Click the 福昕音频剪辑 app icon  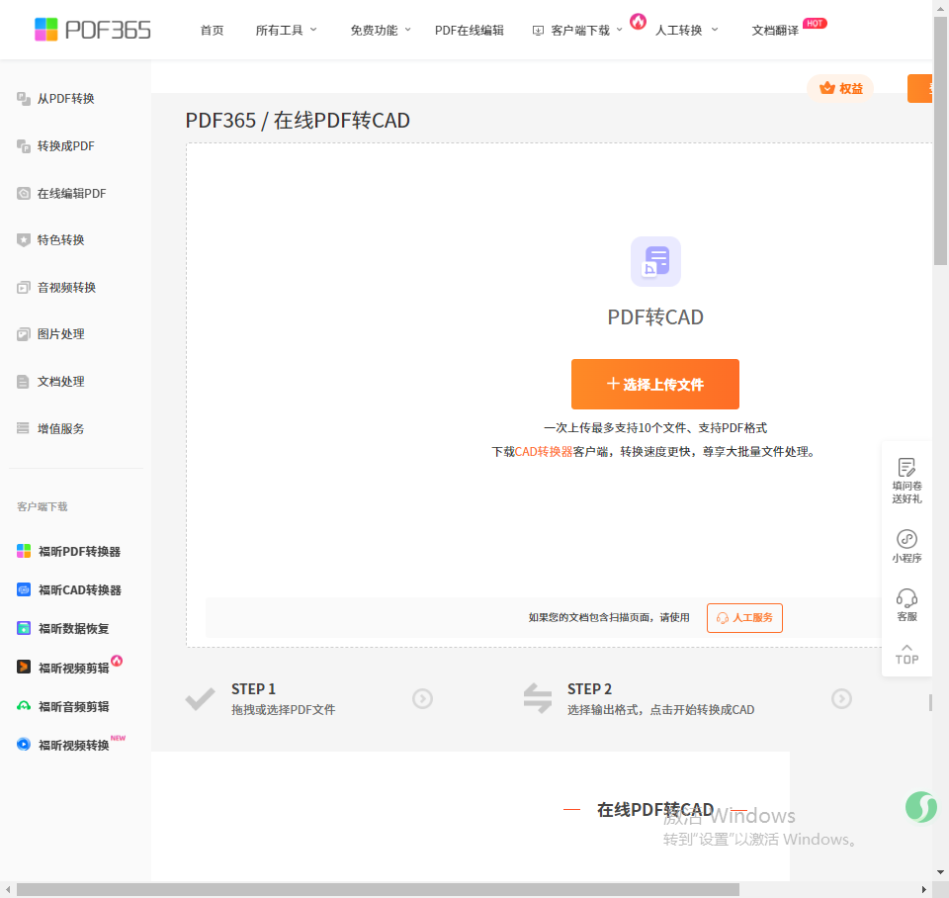(x=24, y=706)
